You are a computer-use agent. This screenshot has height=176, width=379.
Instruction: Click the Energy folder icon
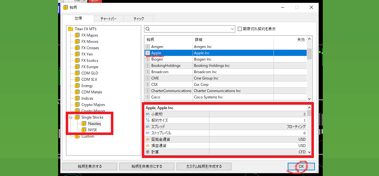[77, 86]
